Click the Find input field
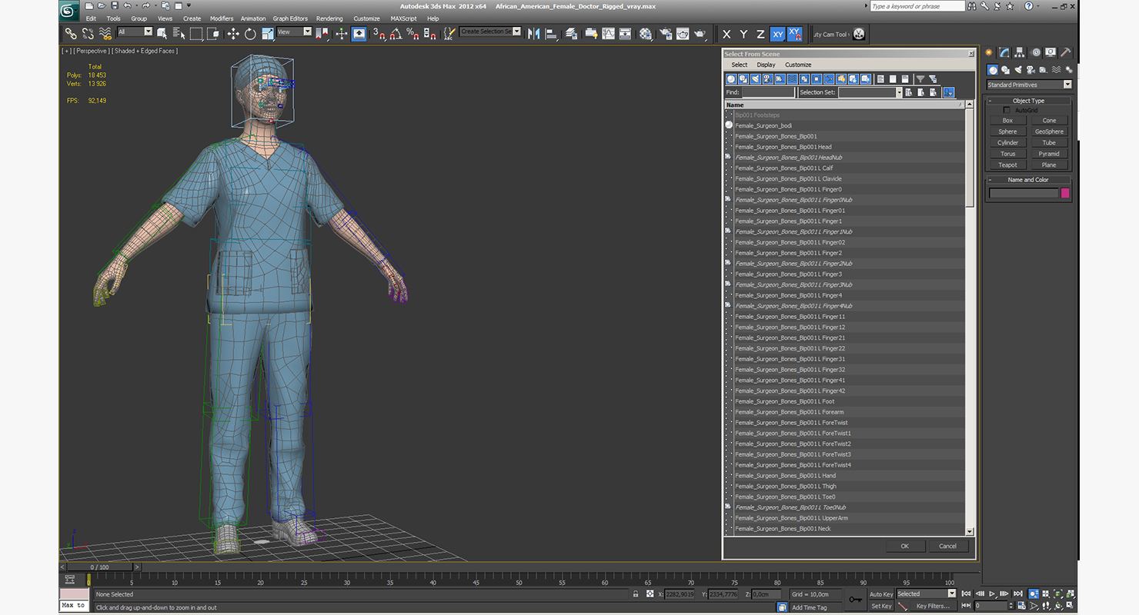 coord(767,92)
